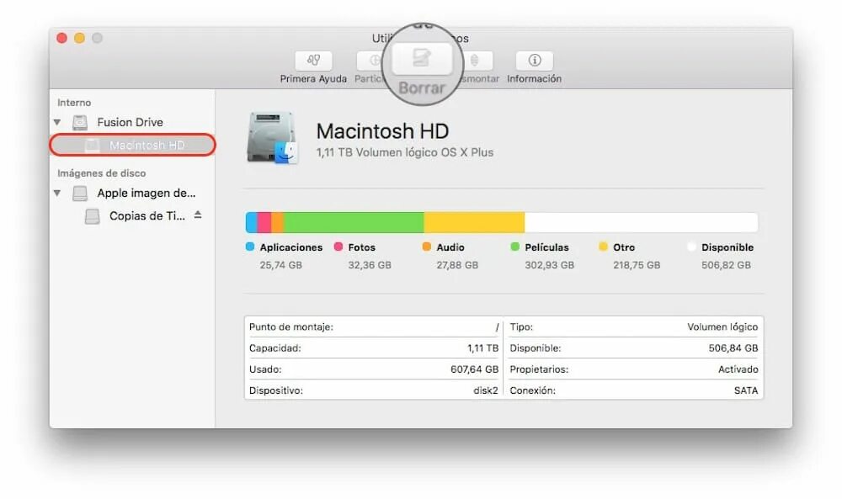The image size is (842, 499).
Task: Select Apple imagen de... disk image
Action: [146, 194]
